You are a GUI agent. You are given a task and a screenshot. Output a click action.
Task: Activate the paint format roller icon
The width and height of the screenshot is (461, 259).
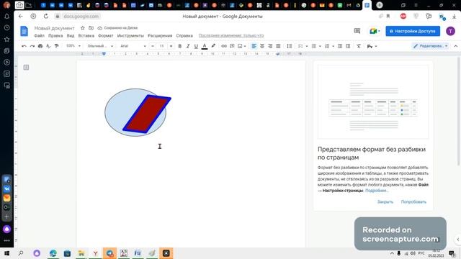pyautogui.click(x=56, y=46)
